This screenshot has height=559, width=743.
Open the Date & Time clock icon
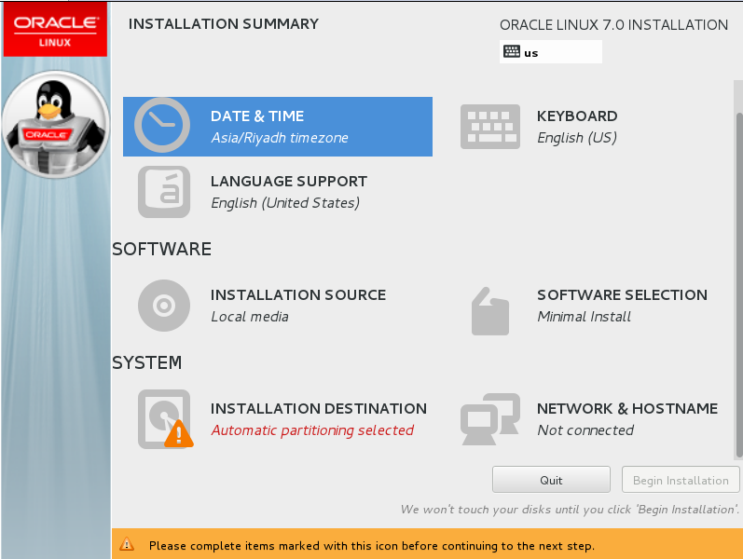(x=162, y=126)
